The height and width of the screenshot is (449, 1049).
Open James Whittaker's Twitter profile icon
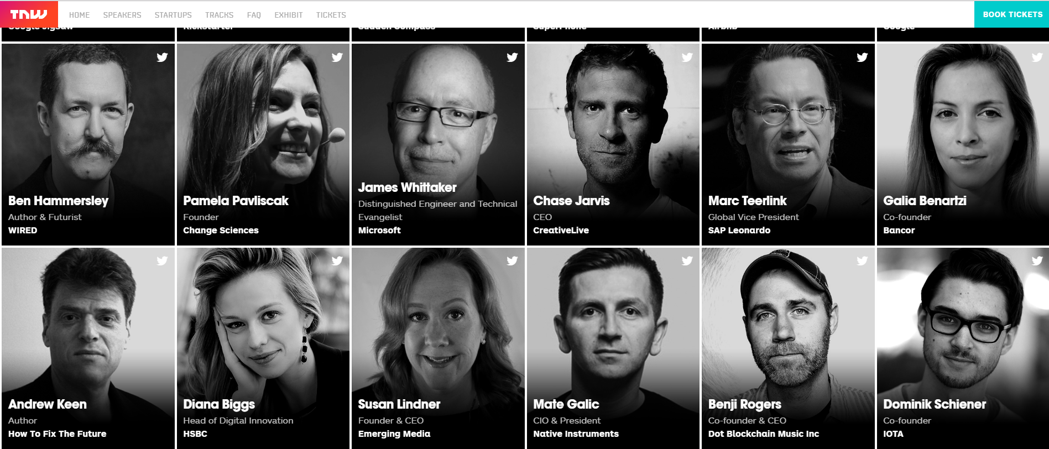click(512, 57)
